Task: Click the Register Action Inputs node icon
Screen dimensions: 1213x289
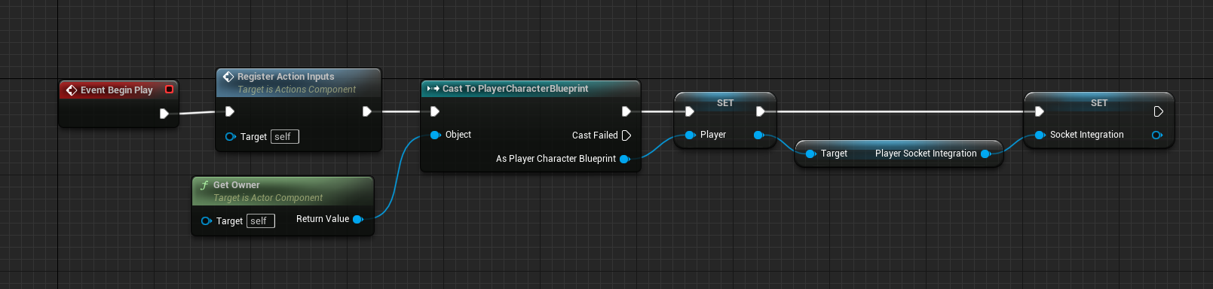Action: point(228,77)
